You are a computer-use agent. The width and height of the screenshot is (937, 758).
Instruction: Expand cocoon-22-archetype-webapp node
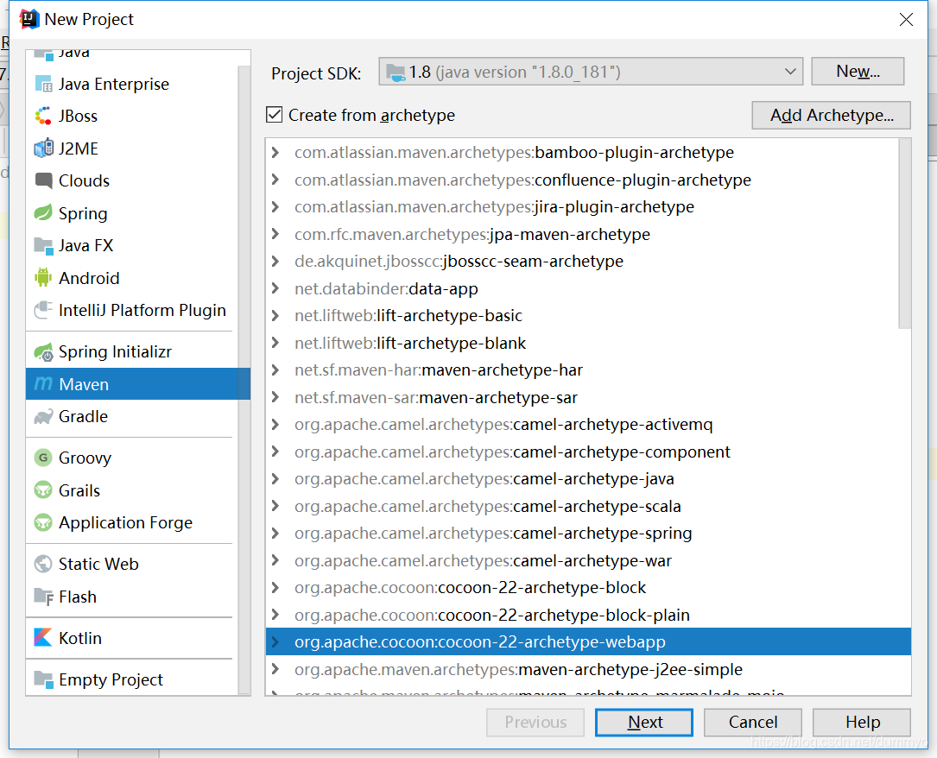click(275, 641)
